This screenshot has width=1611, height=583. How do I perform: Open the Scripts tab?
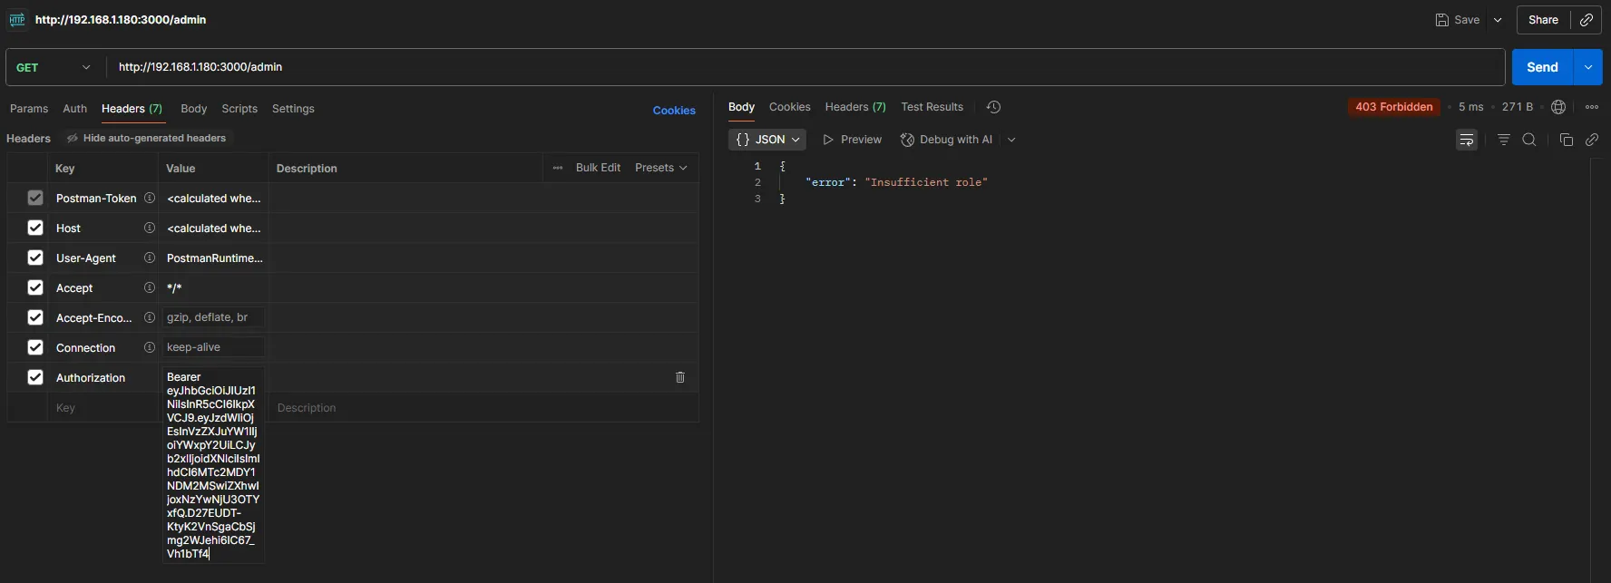(x=239, y=109)
